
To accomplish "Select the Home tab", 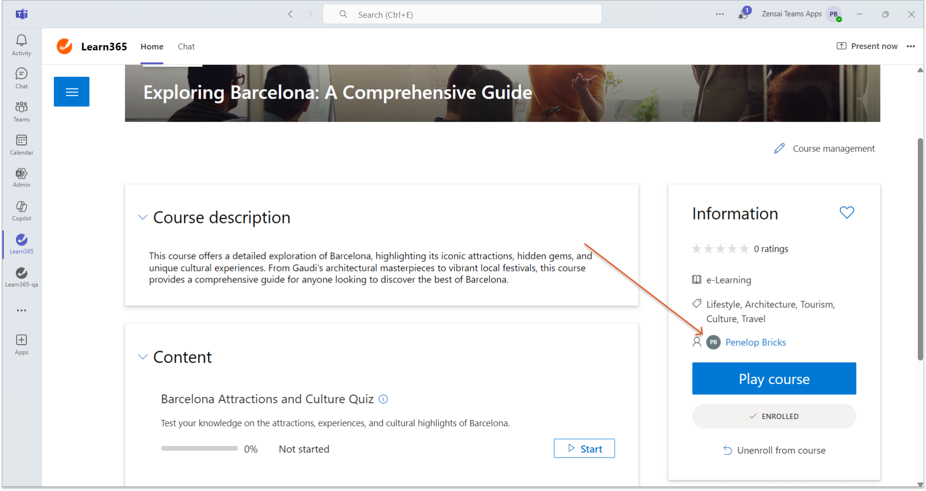I will pos(152,47).
